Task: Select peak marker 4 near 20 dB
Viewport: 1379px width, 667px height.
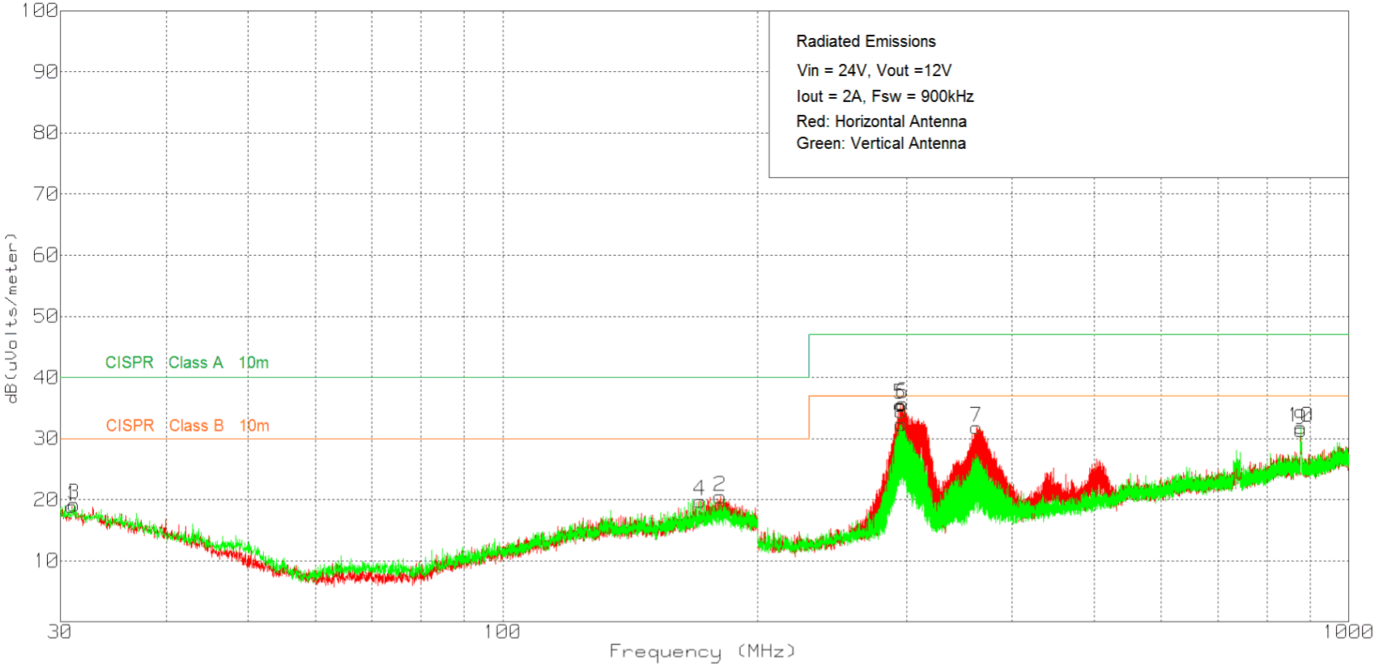Action: 698,488
